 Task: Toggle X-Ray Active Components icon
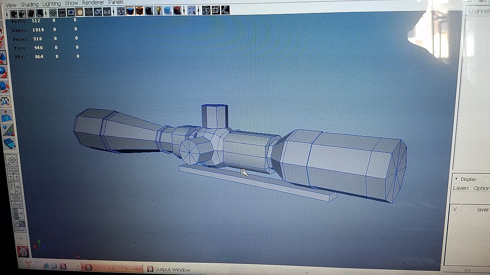(216, 10)
